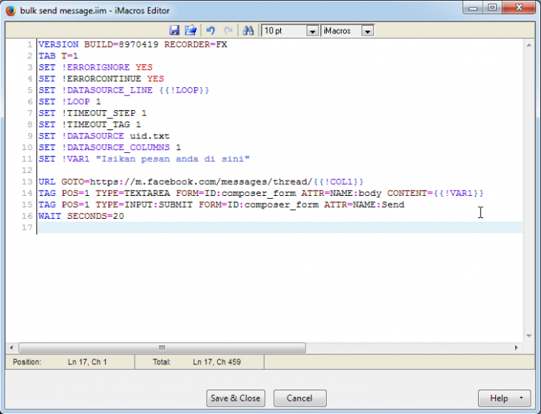Viewport: 541px width, 414px height.
Task: Undo the last edit
Action: click(x=211, y=30)
